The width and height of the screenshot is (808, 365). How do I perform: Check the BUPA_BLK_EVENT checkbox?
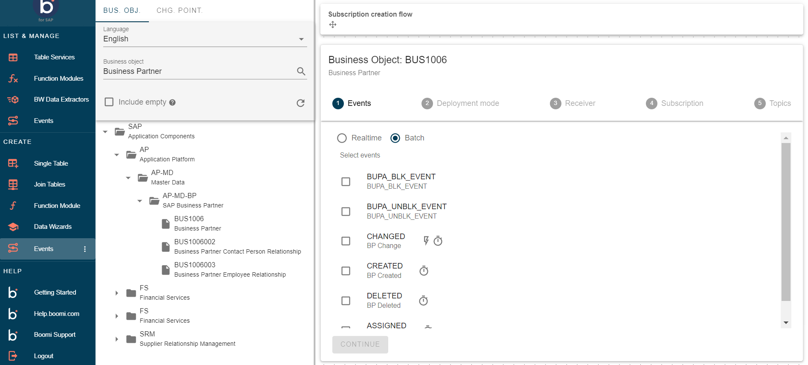[346, 181]
